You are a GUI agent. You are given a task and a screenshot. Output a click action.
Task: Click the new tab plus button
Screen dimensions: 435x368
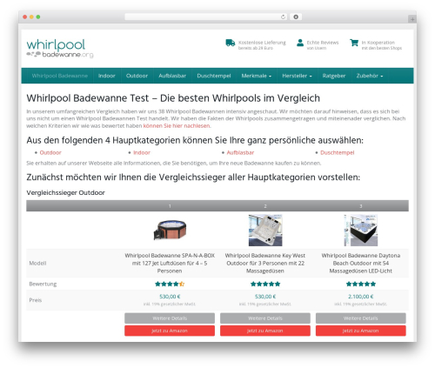412,19
